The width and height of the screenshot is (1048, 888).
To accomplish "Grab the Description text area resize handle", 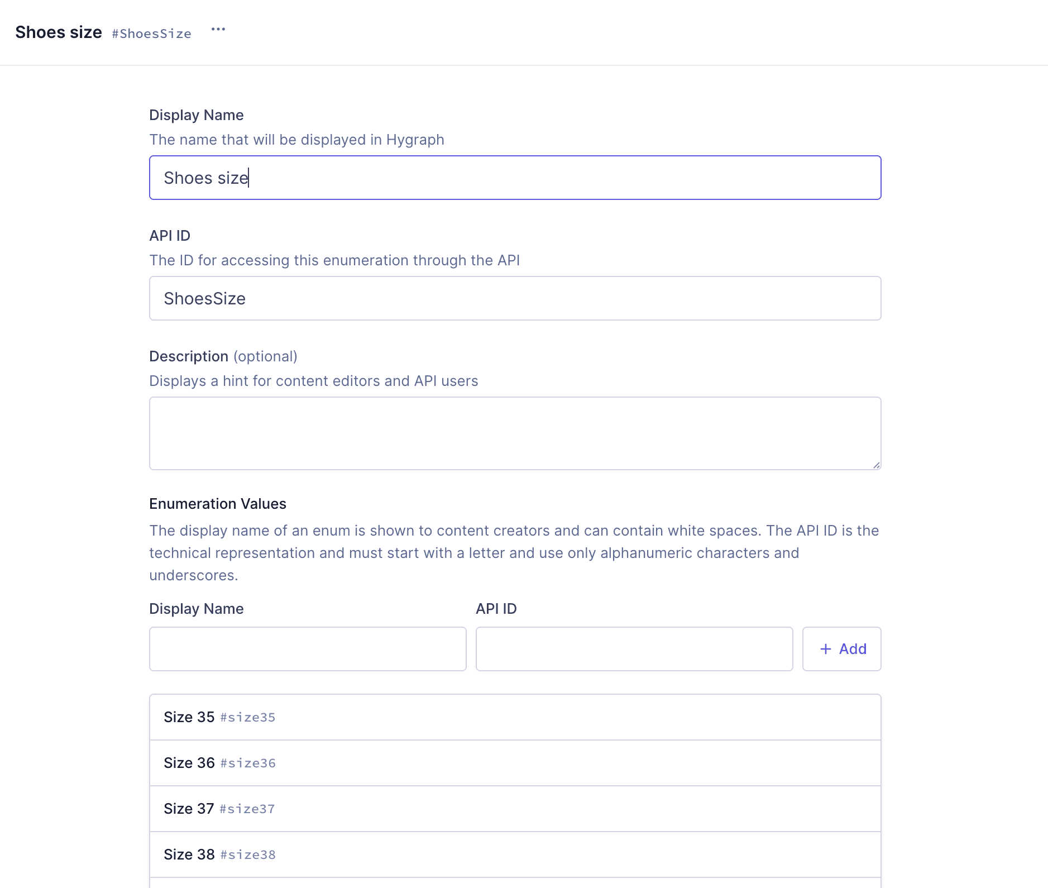I will click(875, 465).
